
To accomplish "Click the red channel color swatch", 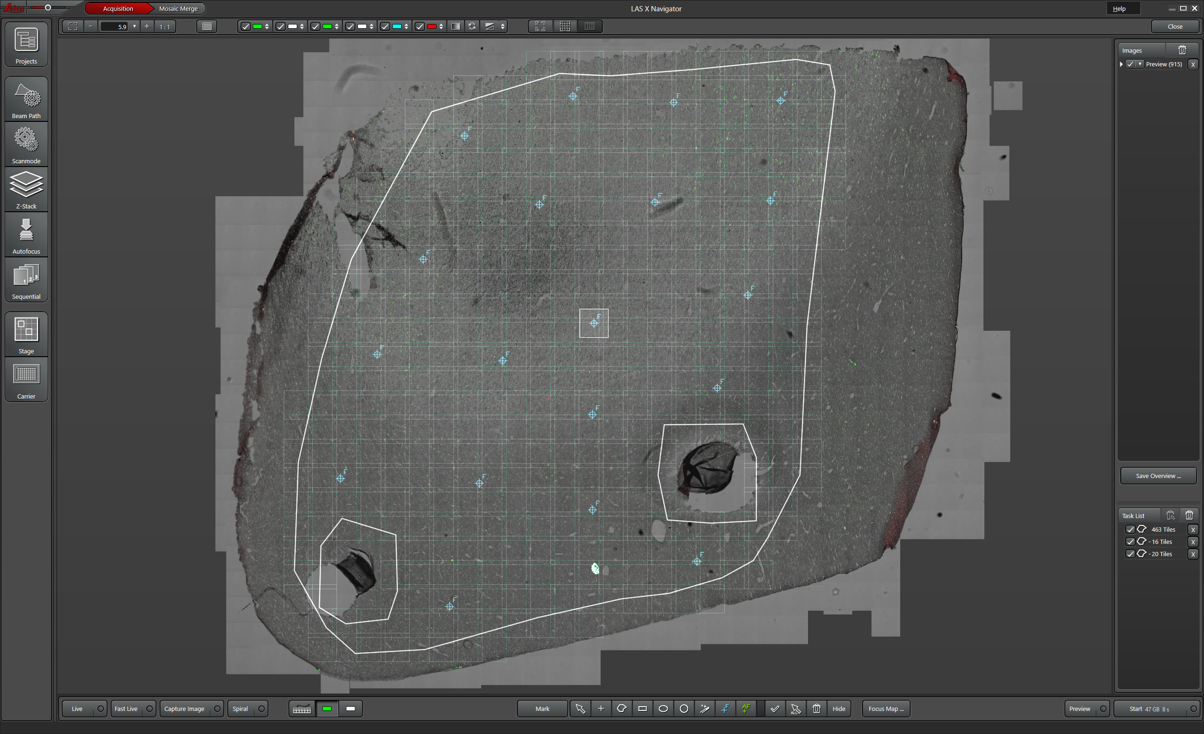I will [x=431, y=26].
